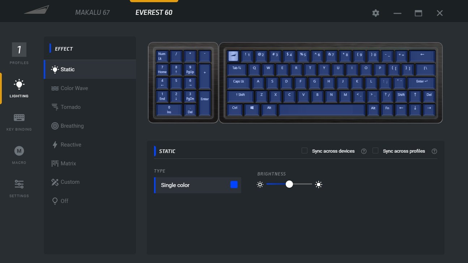This screenshot has height=263, width=468.
Task: Select the numpad 0 Ins key
Action: (169, 109)
